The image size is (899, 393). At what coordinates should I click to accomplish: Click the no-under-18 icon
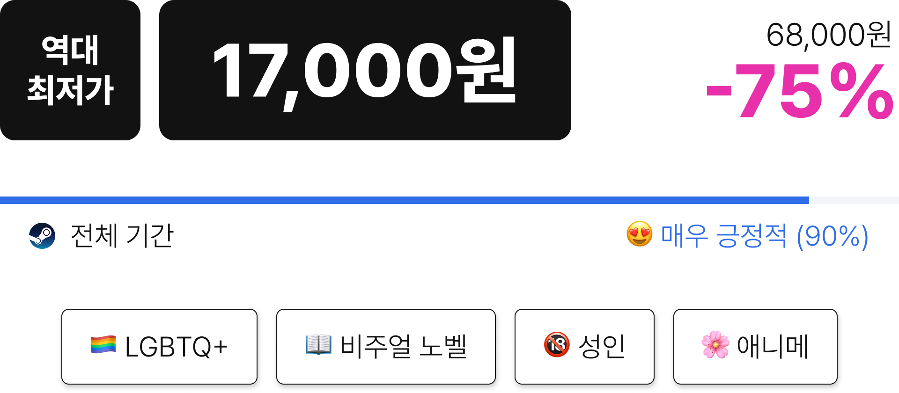tap(557, 345)
